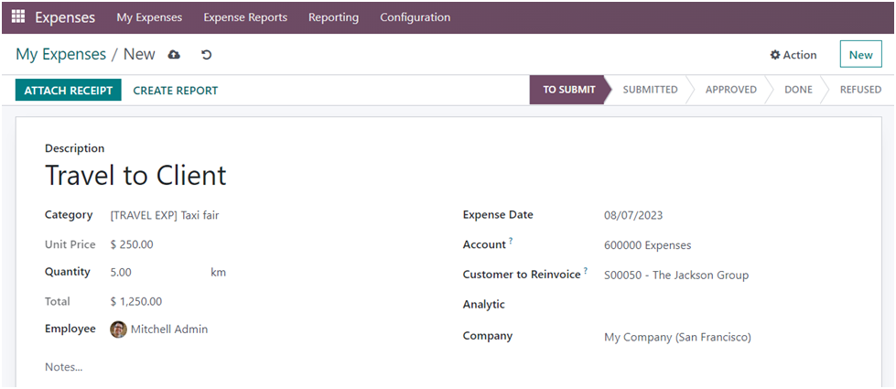Viewport: 896px width, 389px height.
Task: Open the Reporting menu
Action: [x=333, y=17]
